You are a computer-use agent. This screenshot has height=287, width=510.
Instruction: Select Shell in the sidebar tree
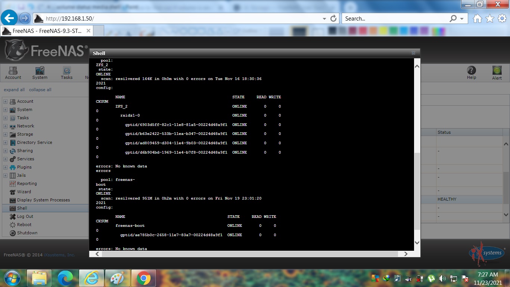point(22,208)
